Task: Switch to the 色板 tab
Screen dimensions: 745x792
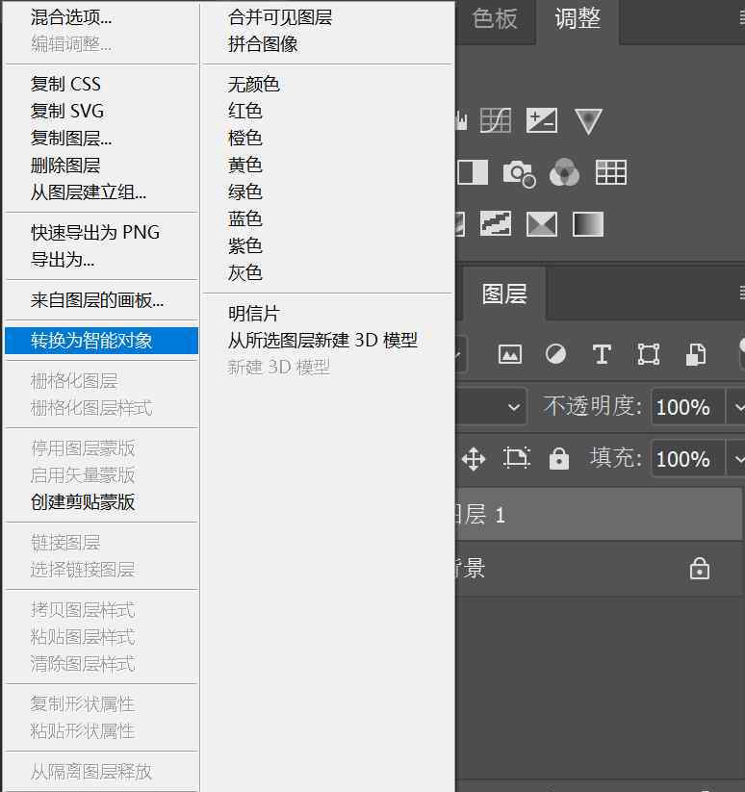Action: pos(496,19)
